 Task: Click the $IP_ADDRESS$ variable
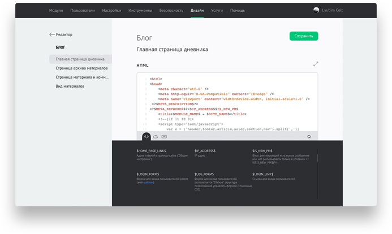click(x=205, y=151)
